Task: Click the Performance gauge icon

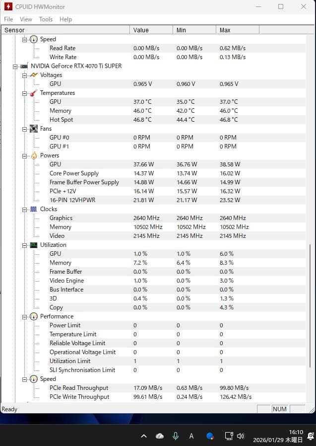Action: coord(33,316)
